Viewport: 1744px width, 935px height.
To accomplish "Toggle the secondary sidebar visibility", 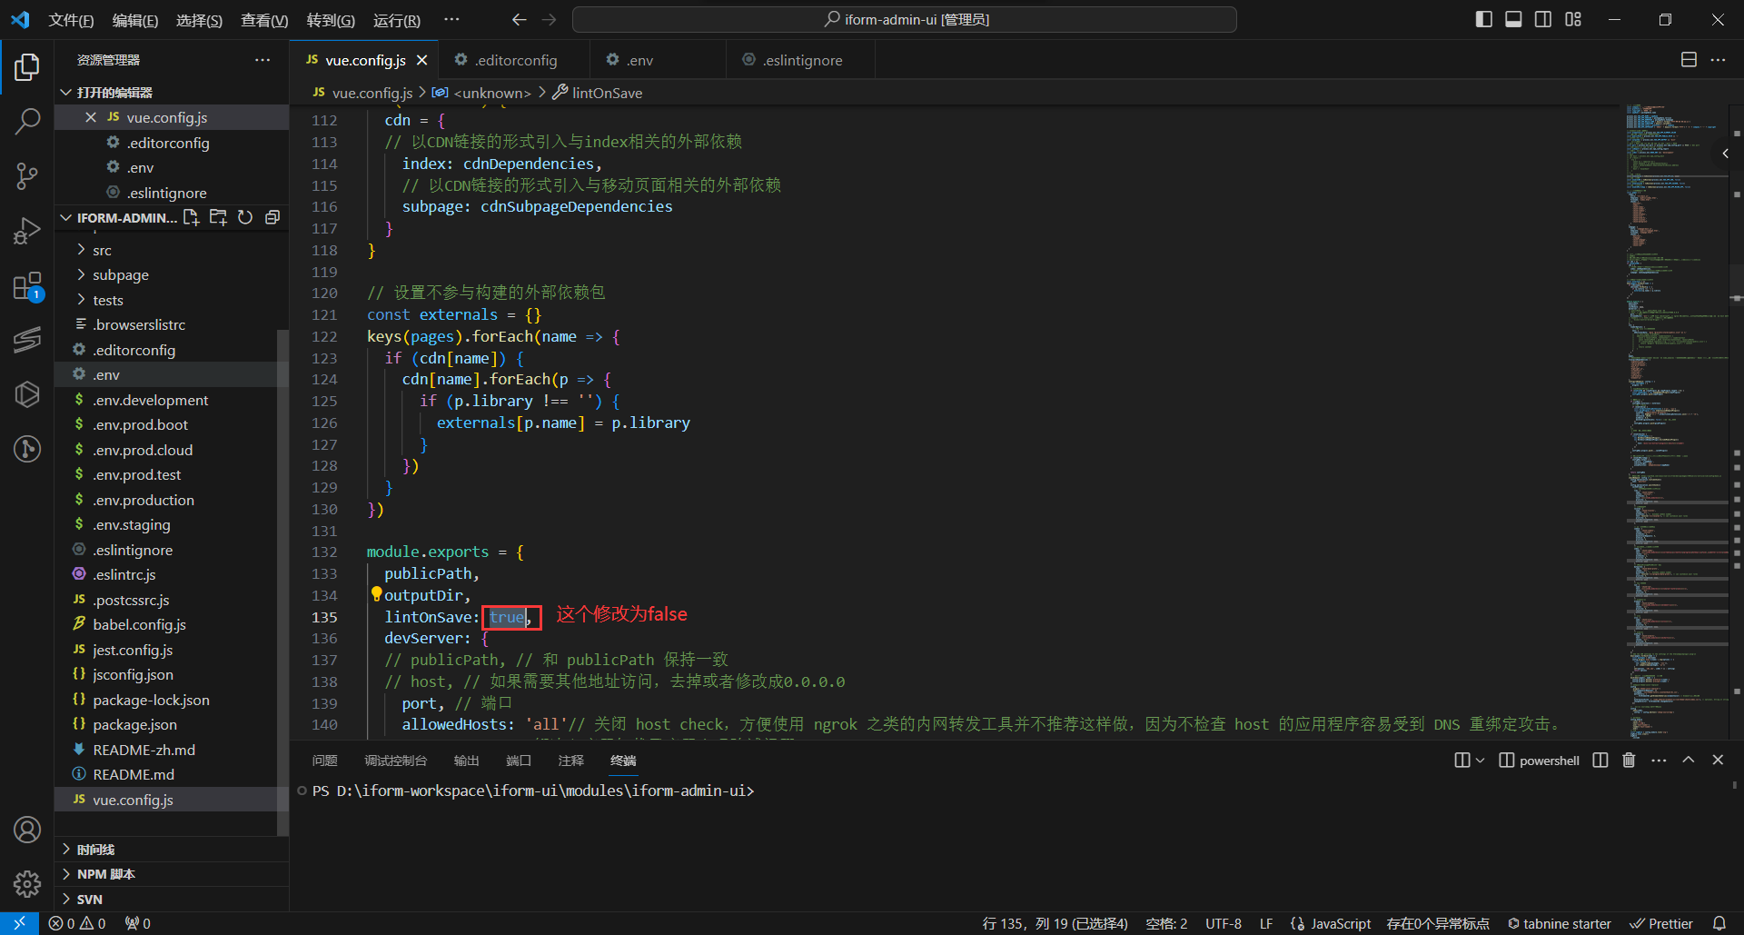I will point(1543,19).
